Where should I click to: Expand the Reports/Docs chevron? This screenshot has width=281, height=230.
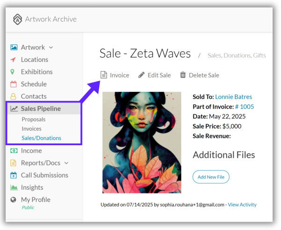(x=67, y=163)
